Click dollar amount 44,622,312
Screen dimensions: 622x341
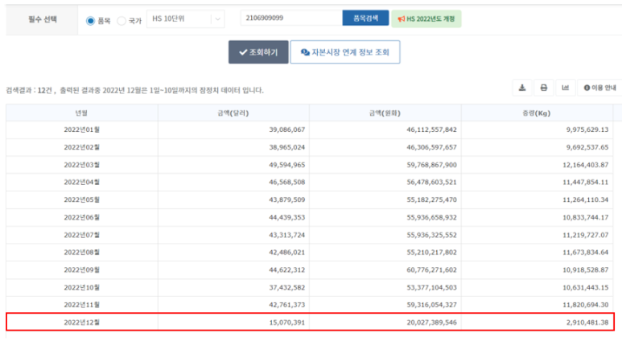click(286, 269)
